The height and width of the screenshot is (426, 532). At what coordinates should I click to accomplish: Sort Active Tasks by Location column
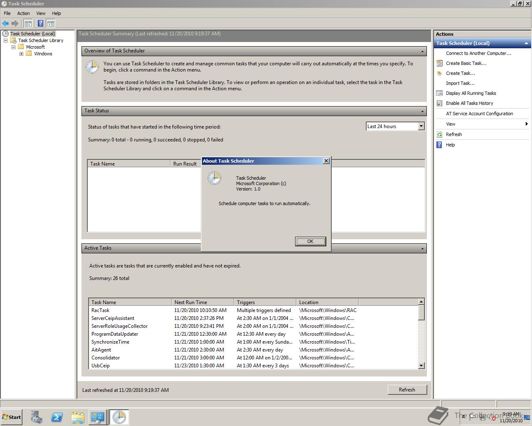(328, 302)
